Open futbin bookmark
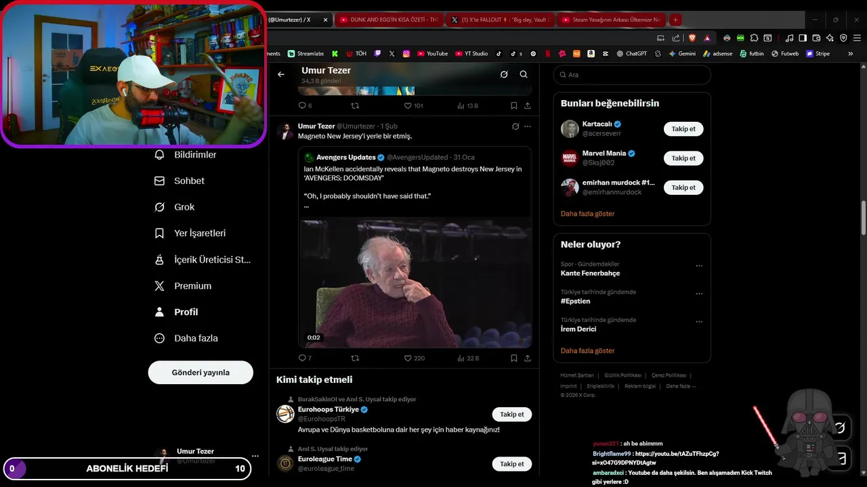867x487 pixels. (752, 53)
